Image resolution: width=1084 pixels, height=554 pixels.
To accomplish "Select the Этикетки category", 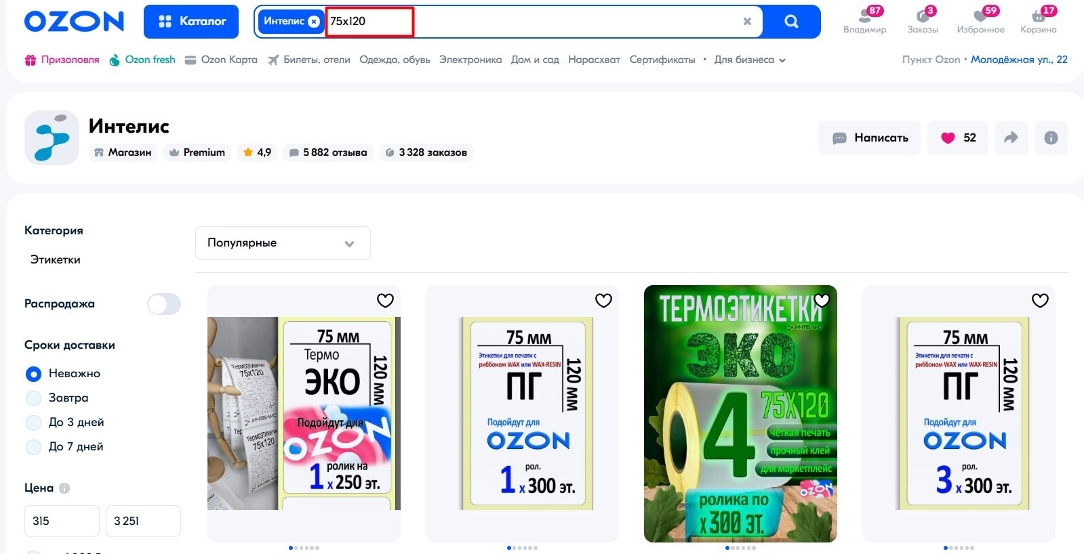I will coord(56,259).
